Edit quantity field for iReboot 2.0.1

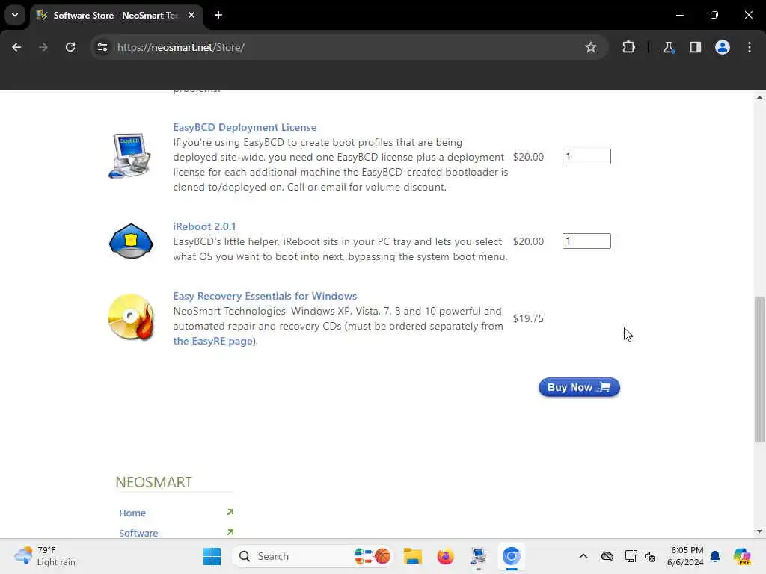586,241
